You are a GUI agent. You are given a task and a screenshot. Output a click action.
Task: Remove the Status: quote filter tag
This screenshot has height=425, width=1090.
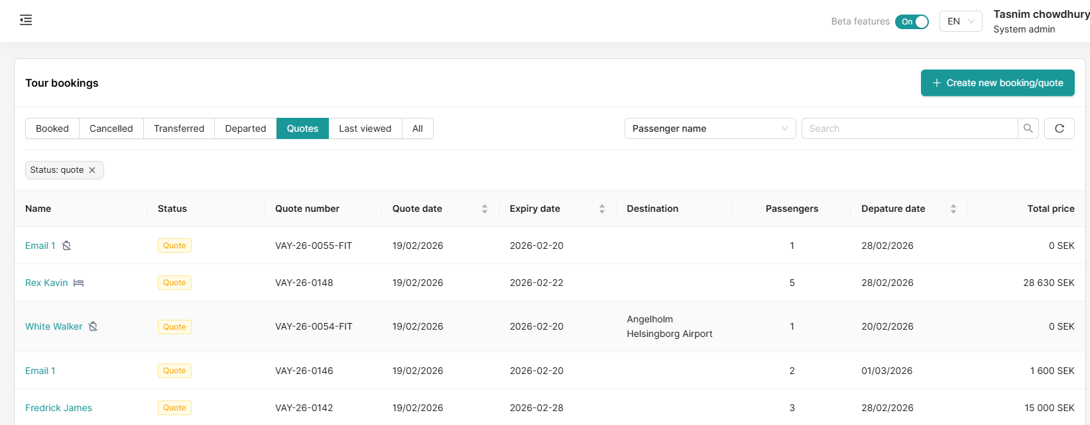[92, 170]
